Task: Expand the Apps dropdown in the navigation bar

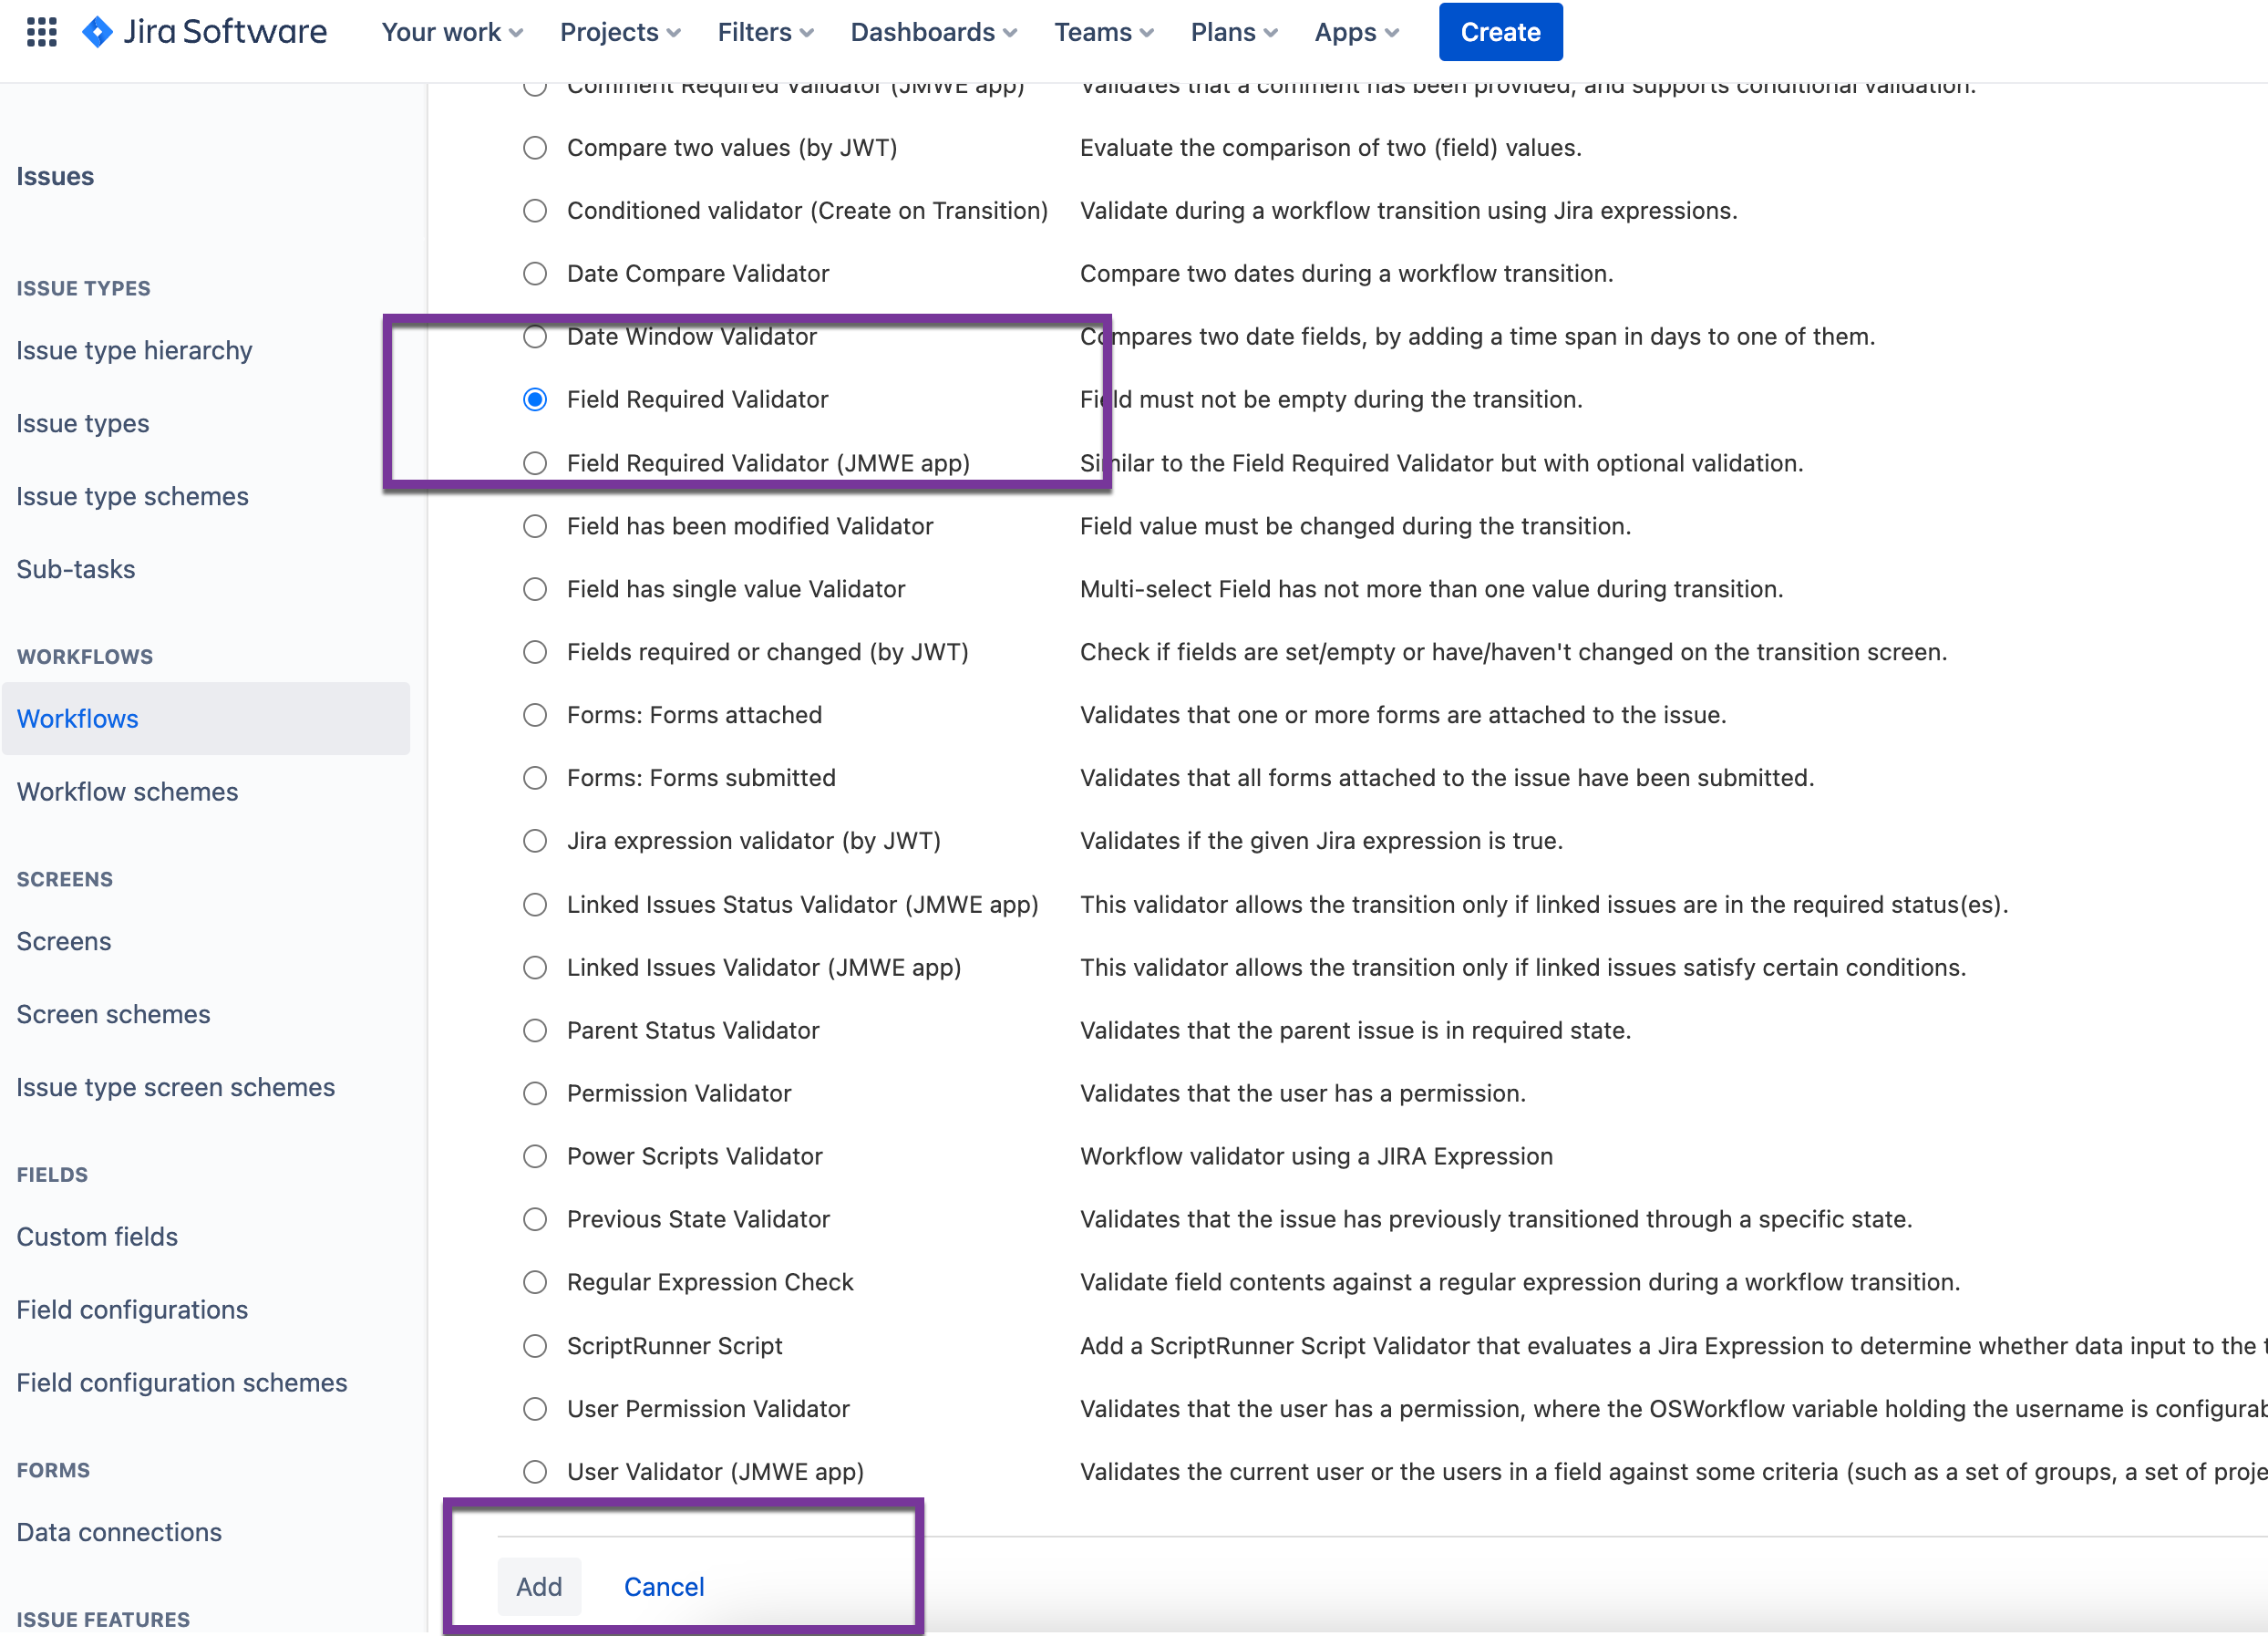Action: [x=1356, y=32]
